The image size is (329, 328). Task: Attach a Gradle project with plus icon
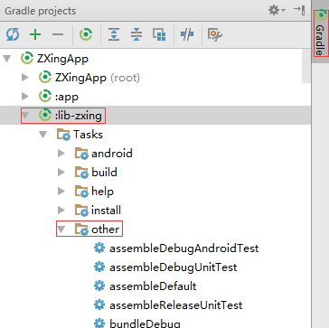tap(35, 34)
